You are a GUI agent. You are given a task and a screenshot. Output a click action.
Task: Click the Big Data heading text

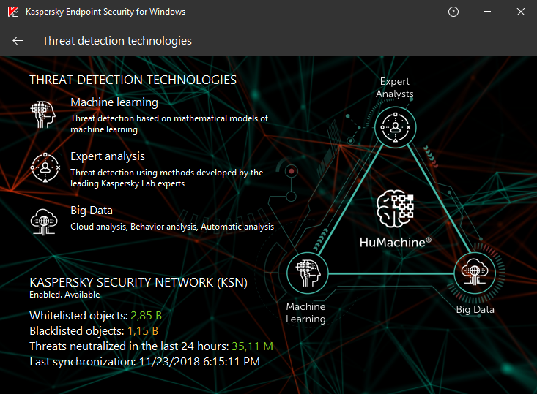tap(92, 211)
